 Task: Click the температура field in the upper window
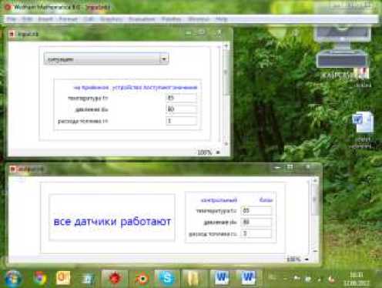182,98
